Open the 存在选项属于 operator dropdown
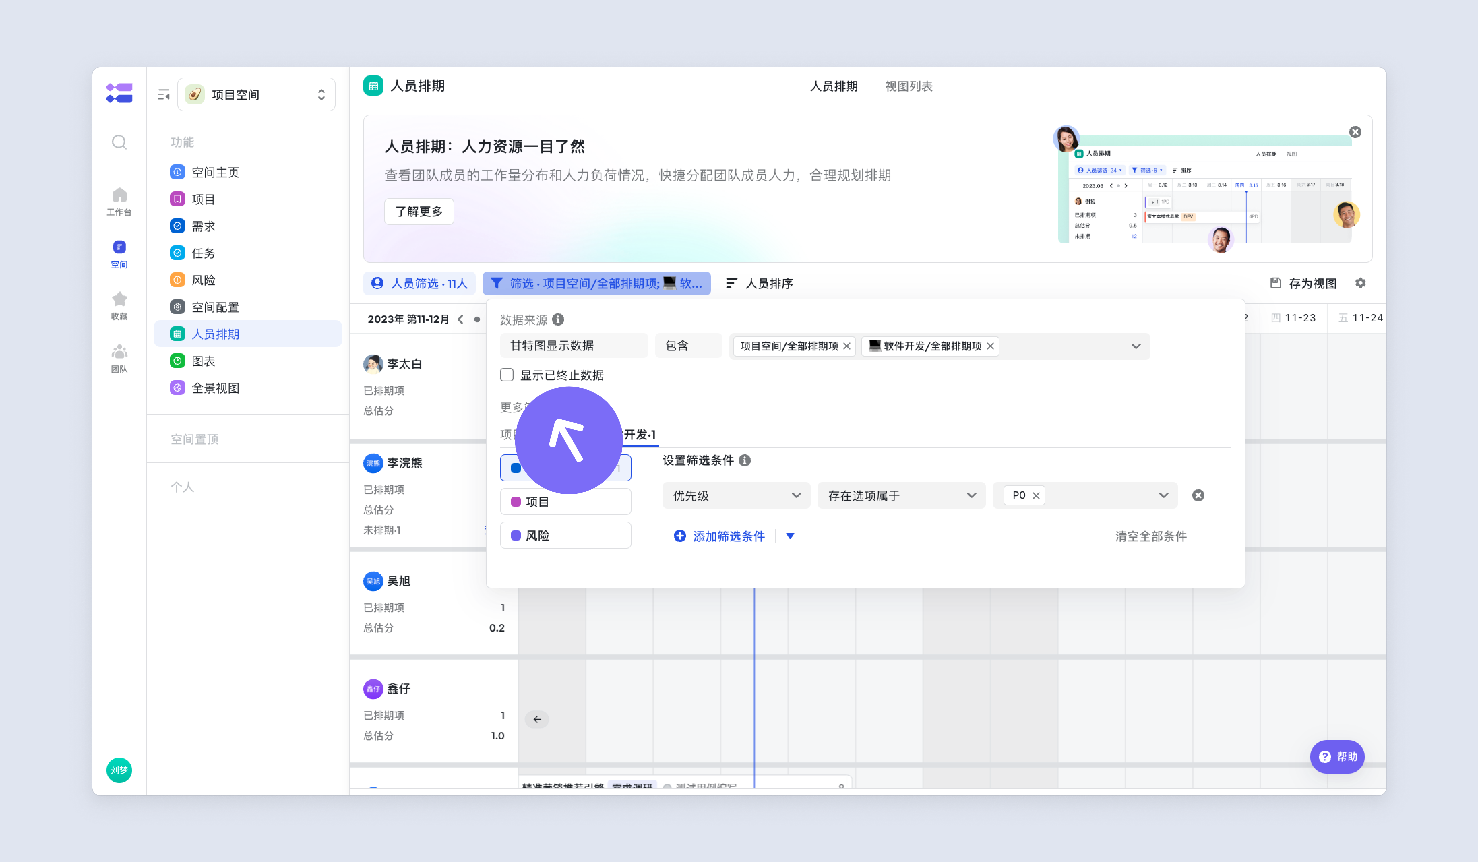The image size is (1478, 862). [901, 495]
